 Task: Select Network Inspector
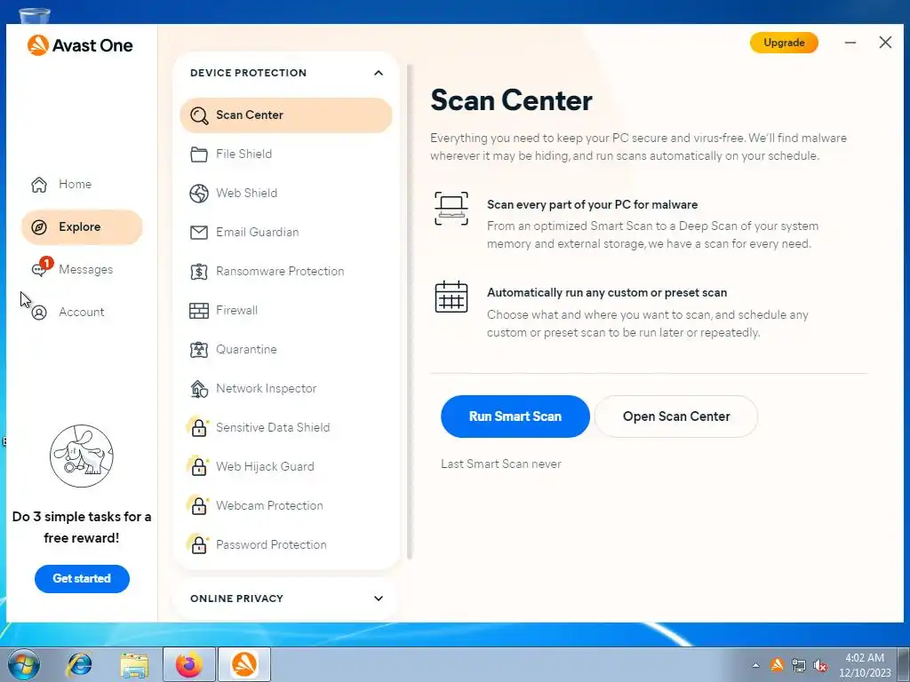[x=286, y=389]
